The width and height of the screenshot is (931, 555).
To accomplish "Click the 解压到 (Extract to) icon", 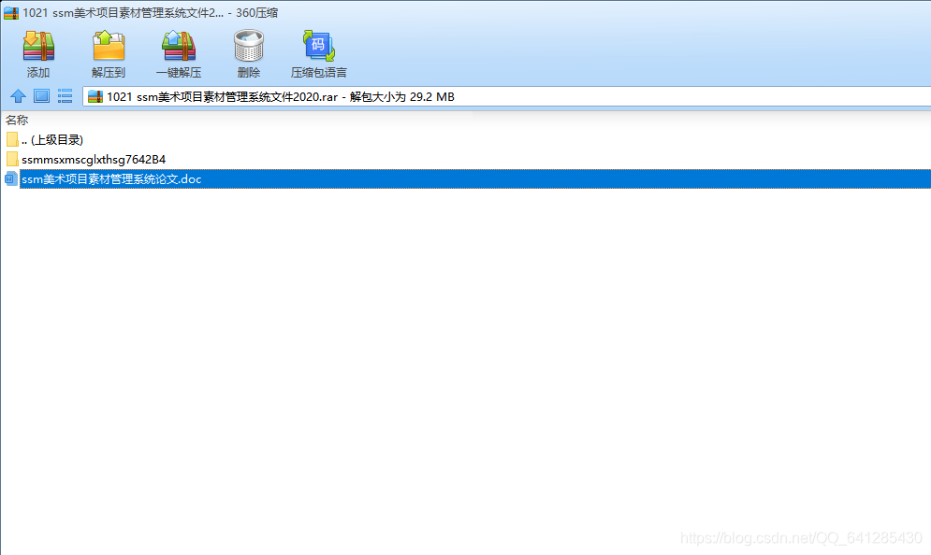I will click(109, 46).
